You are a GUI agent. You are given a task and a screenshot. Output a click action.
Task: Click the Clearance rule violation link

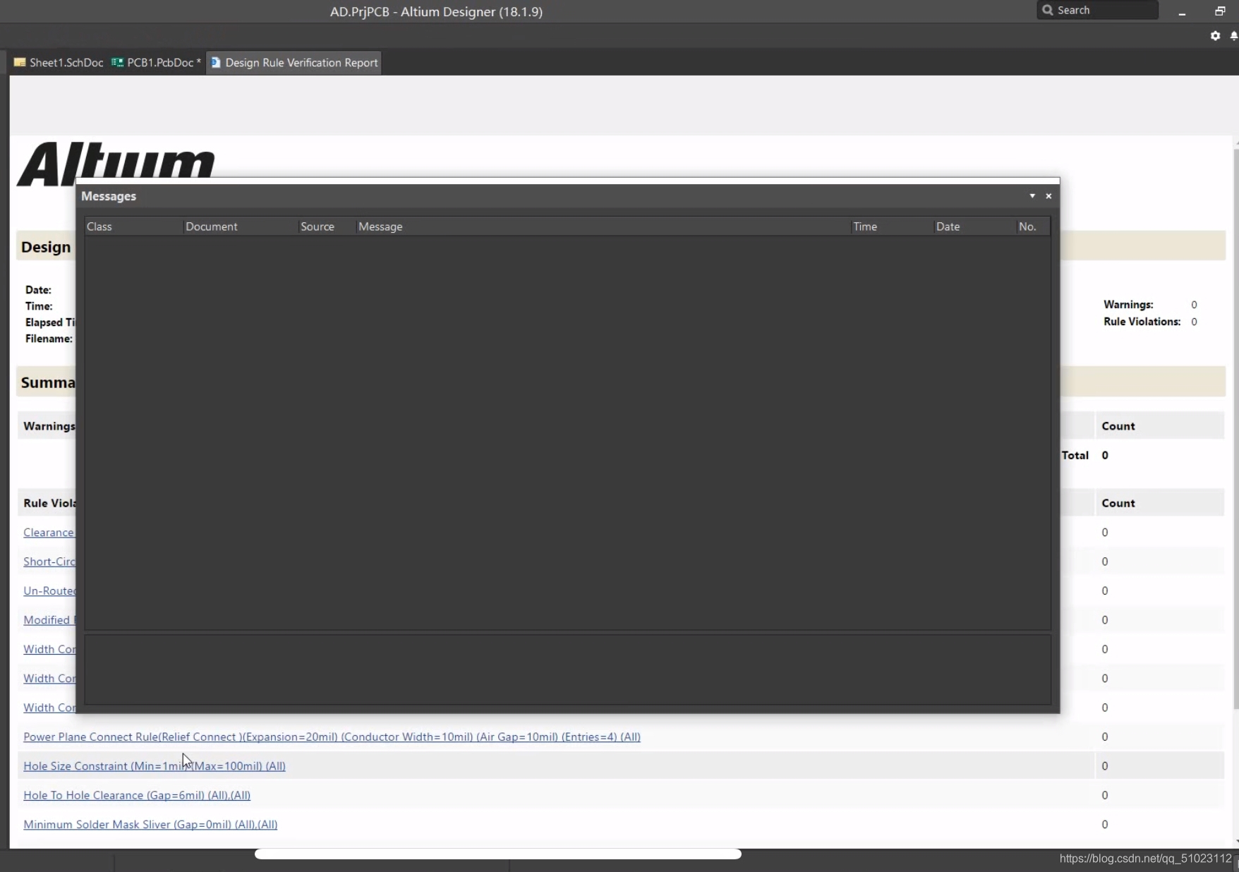point(49,533)
